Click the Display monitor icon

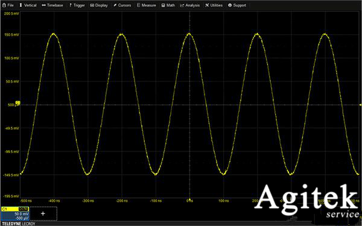click(x=92, y=5)
